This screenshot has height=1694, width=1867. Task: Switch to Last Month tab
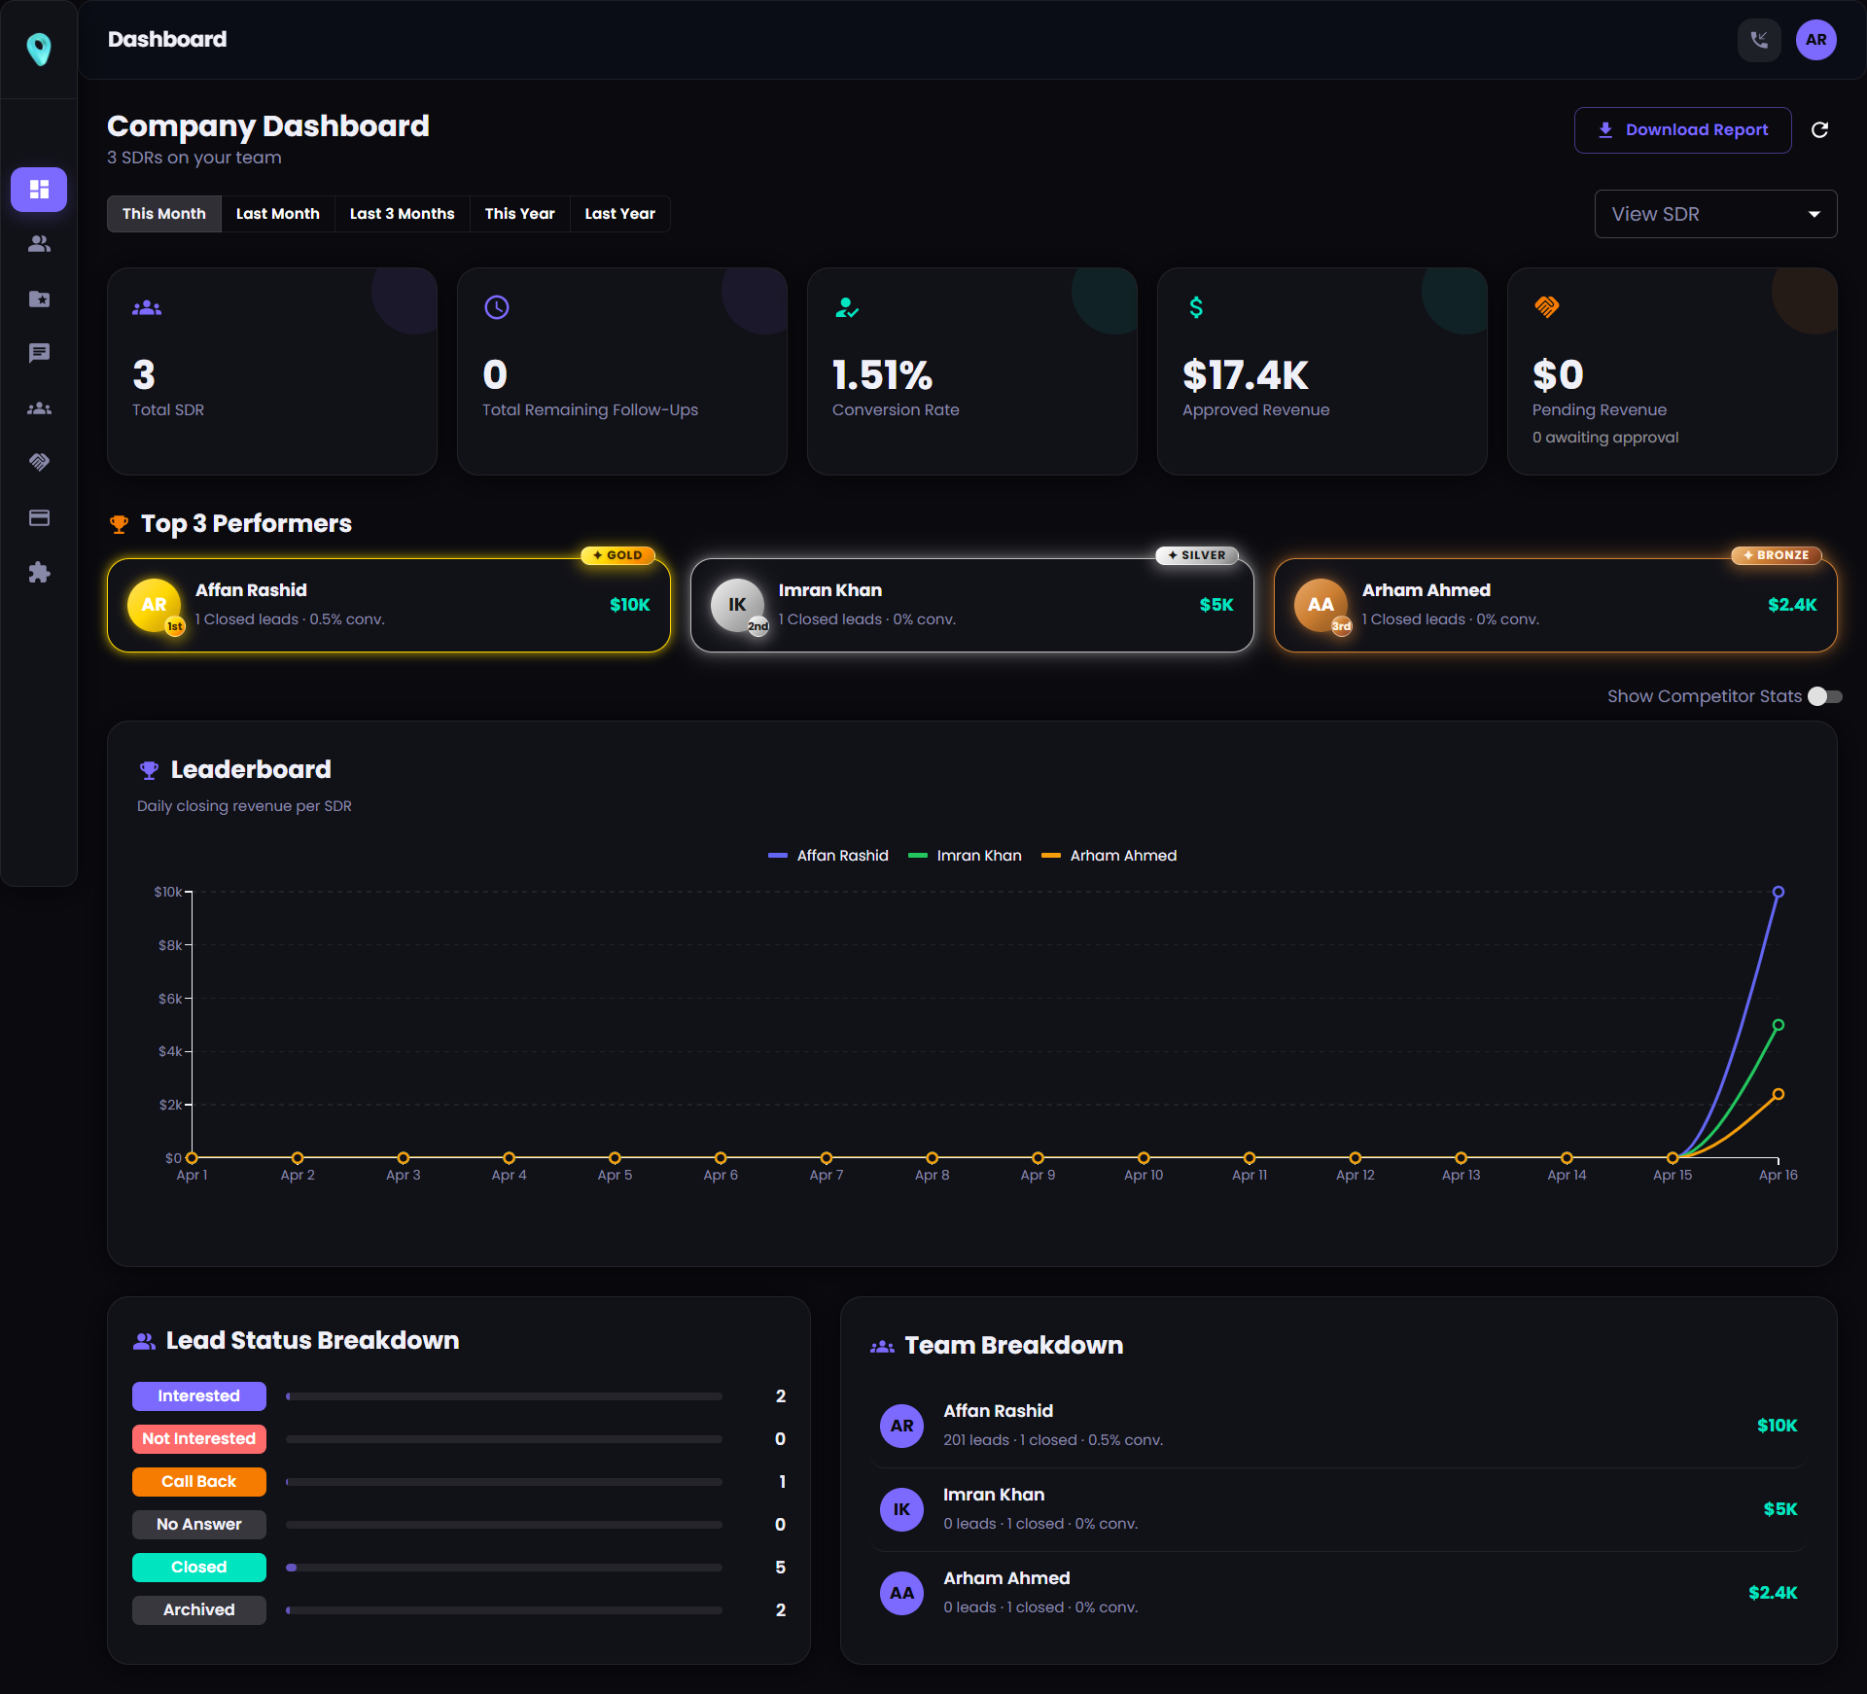click(278, 214)
